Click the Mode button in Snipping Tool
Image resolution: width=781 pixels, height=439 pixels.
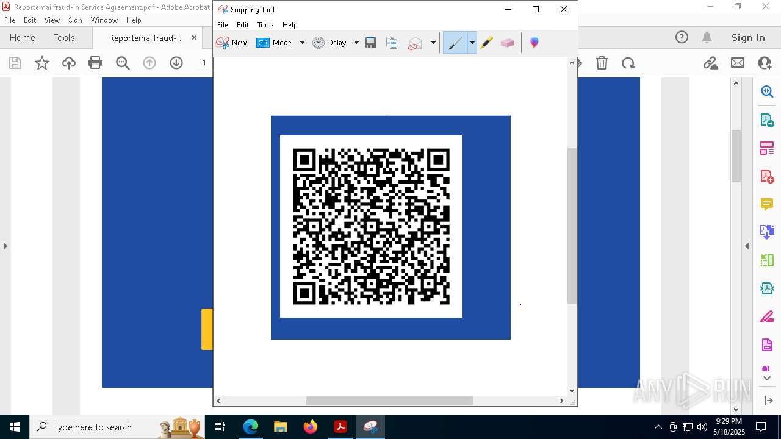tap(275, 43)
